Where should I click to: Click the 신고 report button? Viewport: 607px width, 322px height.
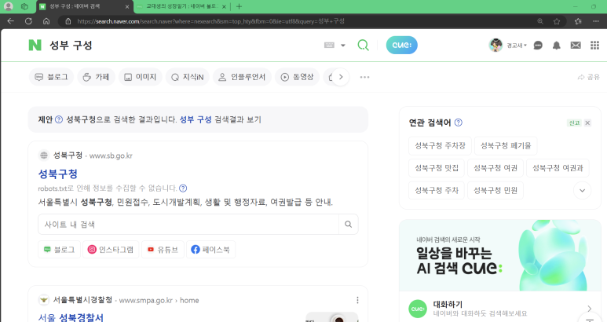coord(574,123)
